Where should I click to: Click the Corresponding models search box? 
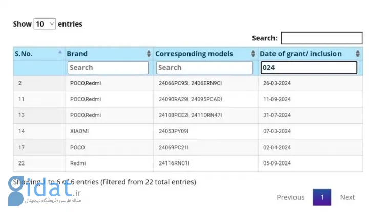pyautogui.click(x=204, y=68)
